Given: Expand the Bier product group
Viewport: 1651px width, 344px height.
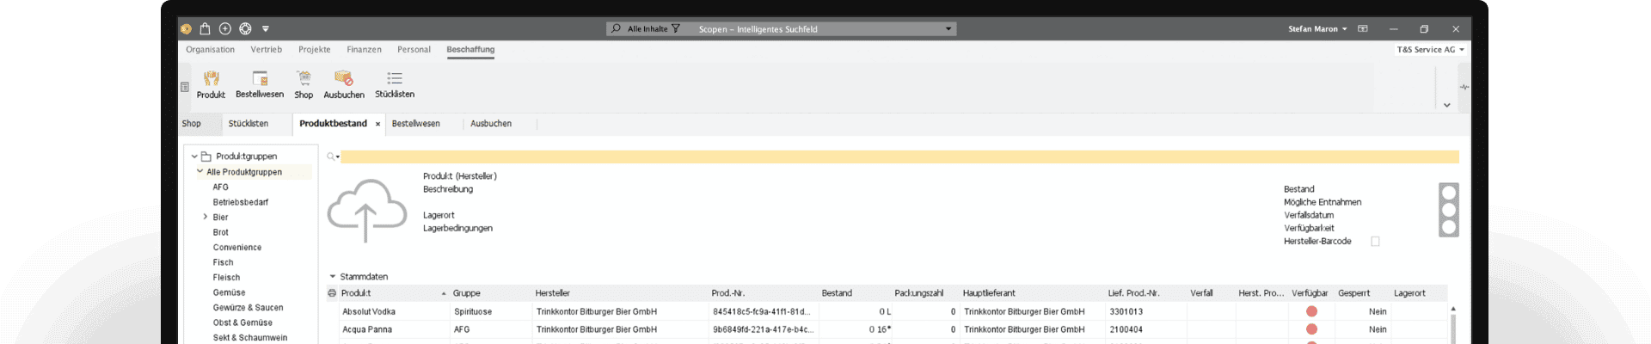Looking at the screenshot, I should coord(205,217).
